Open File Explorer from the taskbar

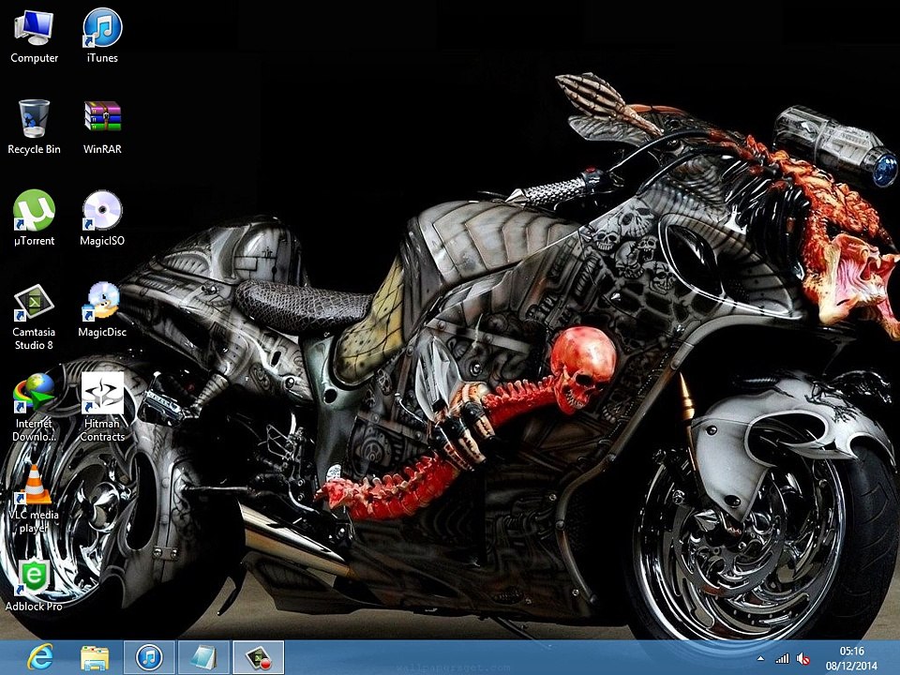click(95, 658)
